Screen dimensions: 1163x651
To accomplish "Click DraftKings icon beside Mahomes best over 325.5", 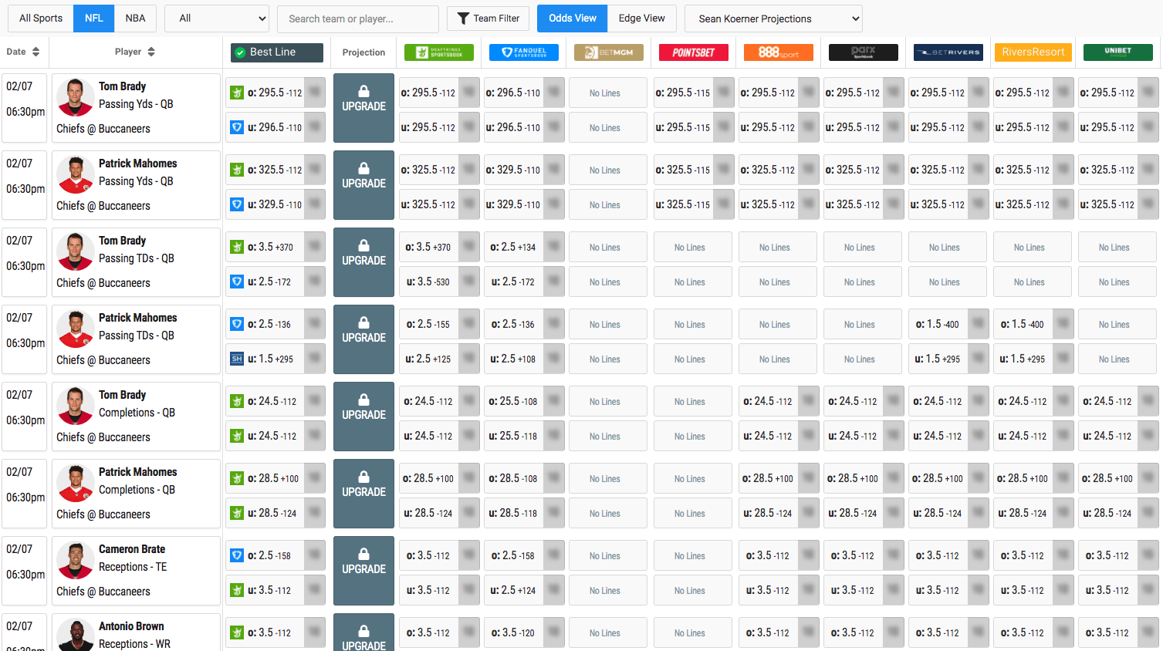I will tap(238, 170).
